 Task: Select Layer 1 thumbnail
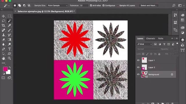click(x=144, y=60)
